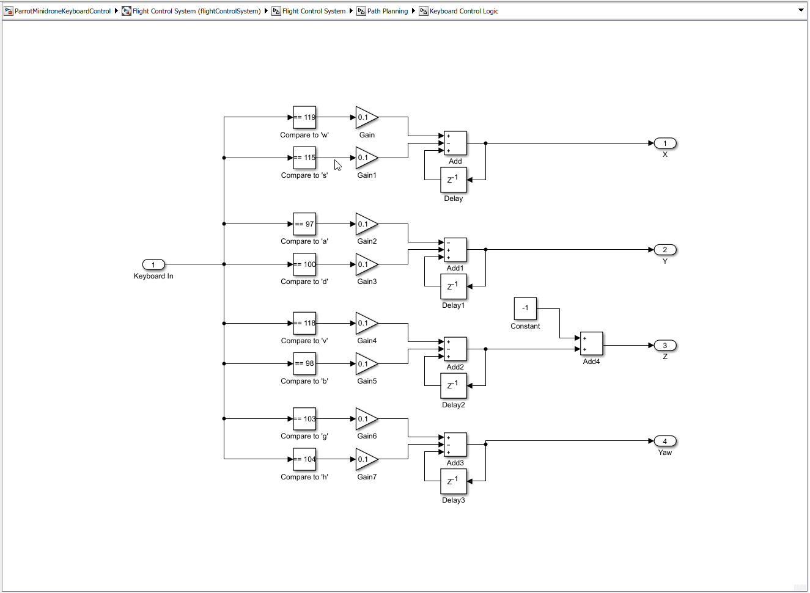Select the Keyboard In input port
810x593 pixels.
point(153,264)
